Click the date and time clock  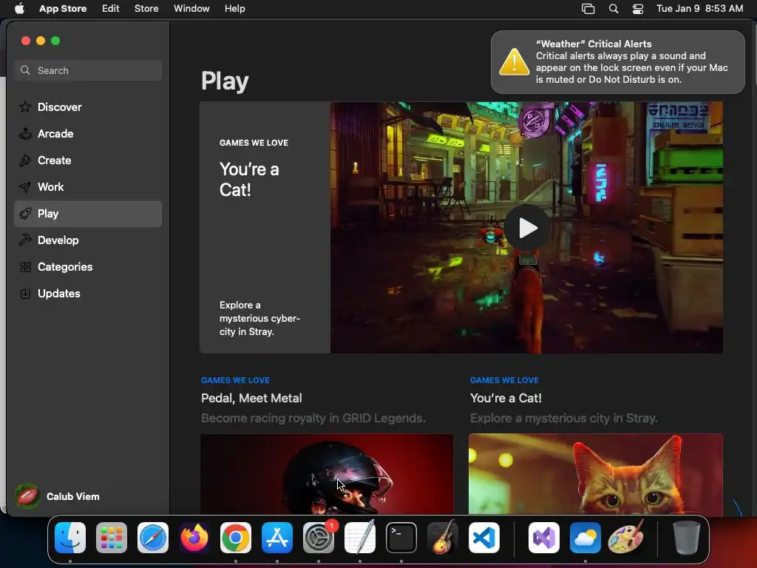click(x=699, y=8)
